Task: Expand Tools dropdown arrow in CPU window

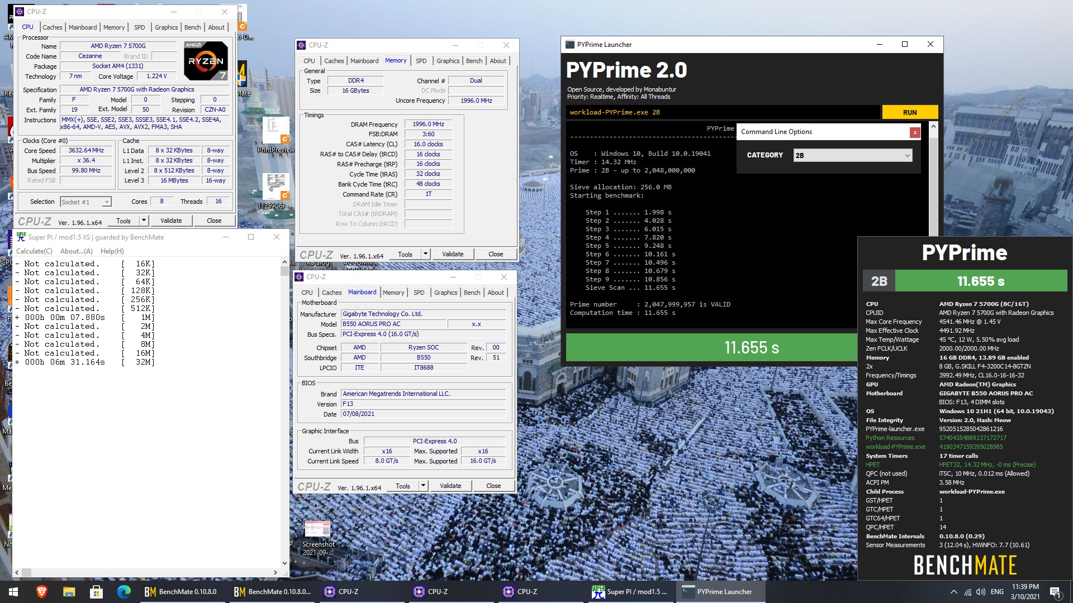Action: [x=144, y=221]
